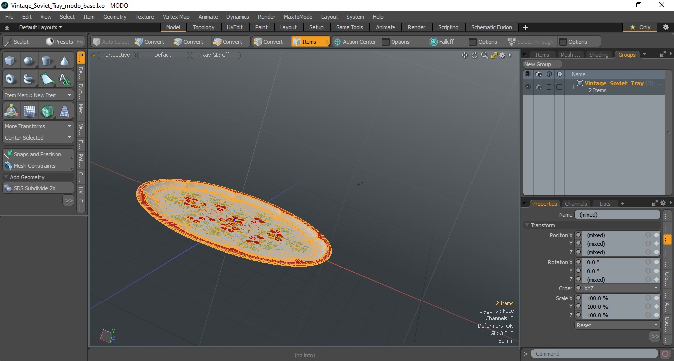
Task: Open Item Menu: New Item dropdown
Action: (39, 95)
